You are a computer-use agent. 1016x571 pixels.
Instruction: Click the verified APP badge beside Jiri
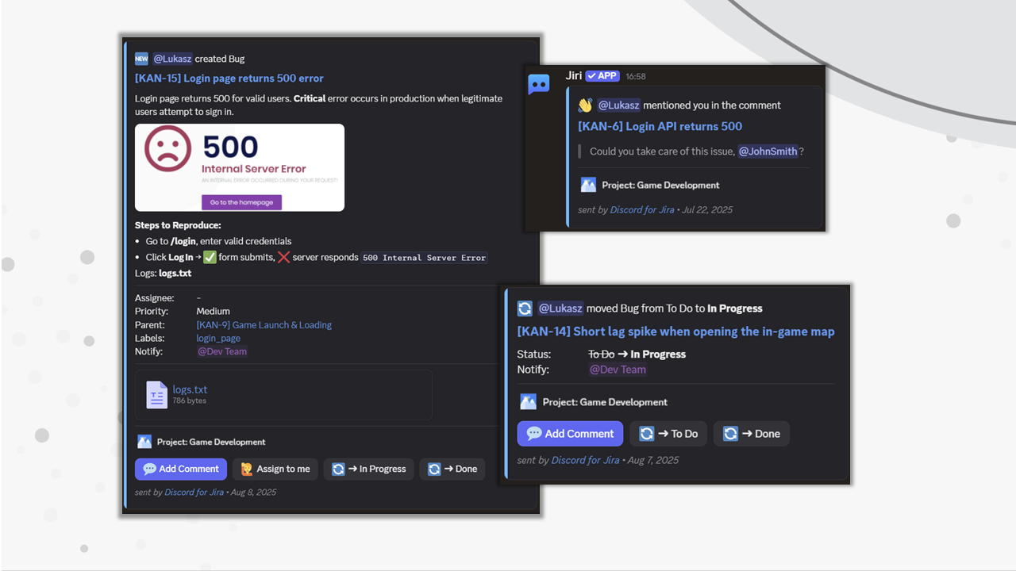tap(602, 75)
